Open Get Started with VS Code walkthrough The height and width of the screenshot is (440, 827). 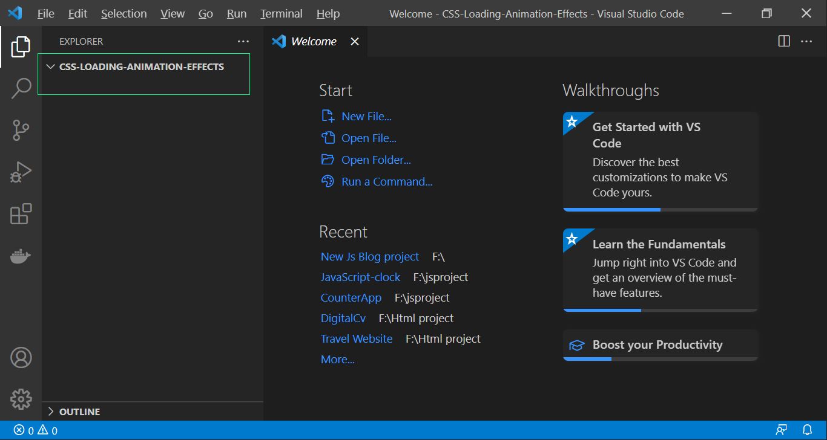coord(661,161)
